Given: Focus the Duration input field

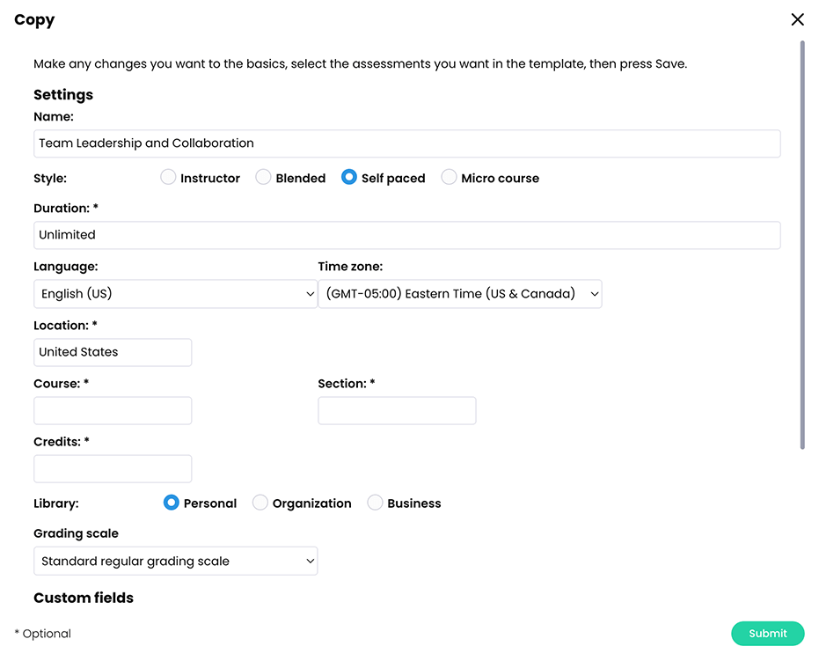Looking at the screenshot, I should (x=406, y=235).
